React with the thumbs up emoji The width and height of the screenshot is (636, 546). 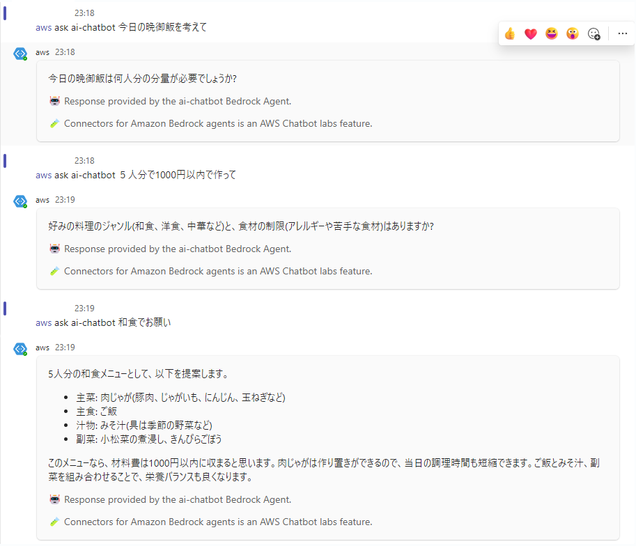point(510,33)
